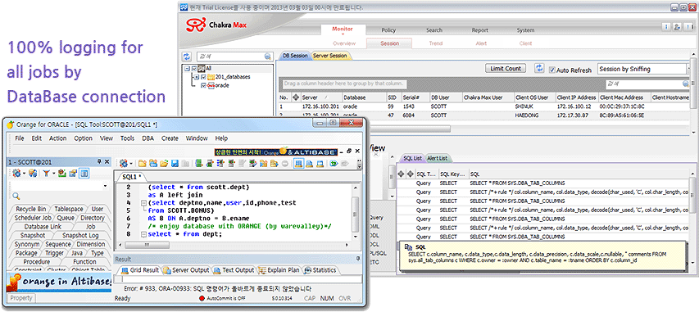Toggle the oracle checkbox in Chakra tree
This screenshot has width=699, height=312.
(204, 85)
